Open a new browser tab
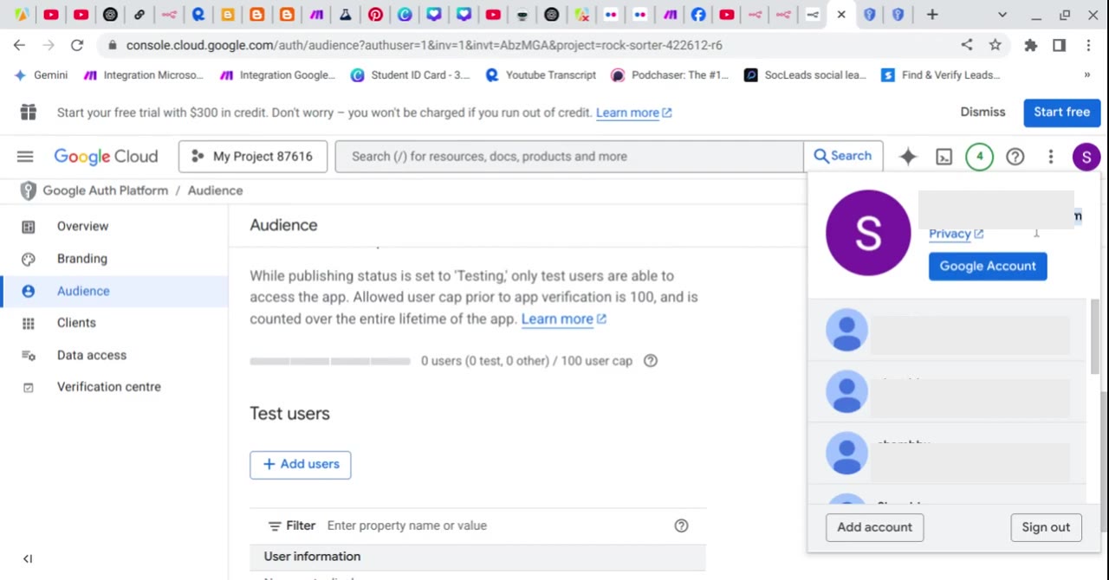The height and width of the screenshot is (580, 1109). coord(932,15)
